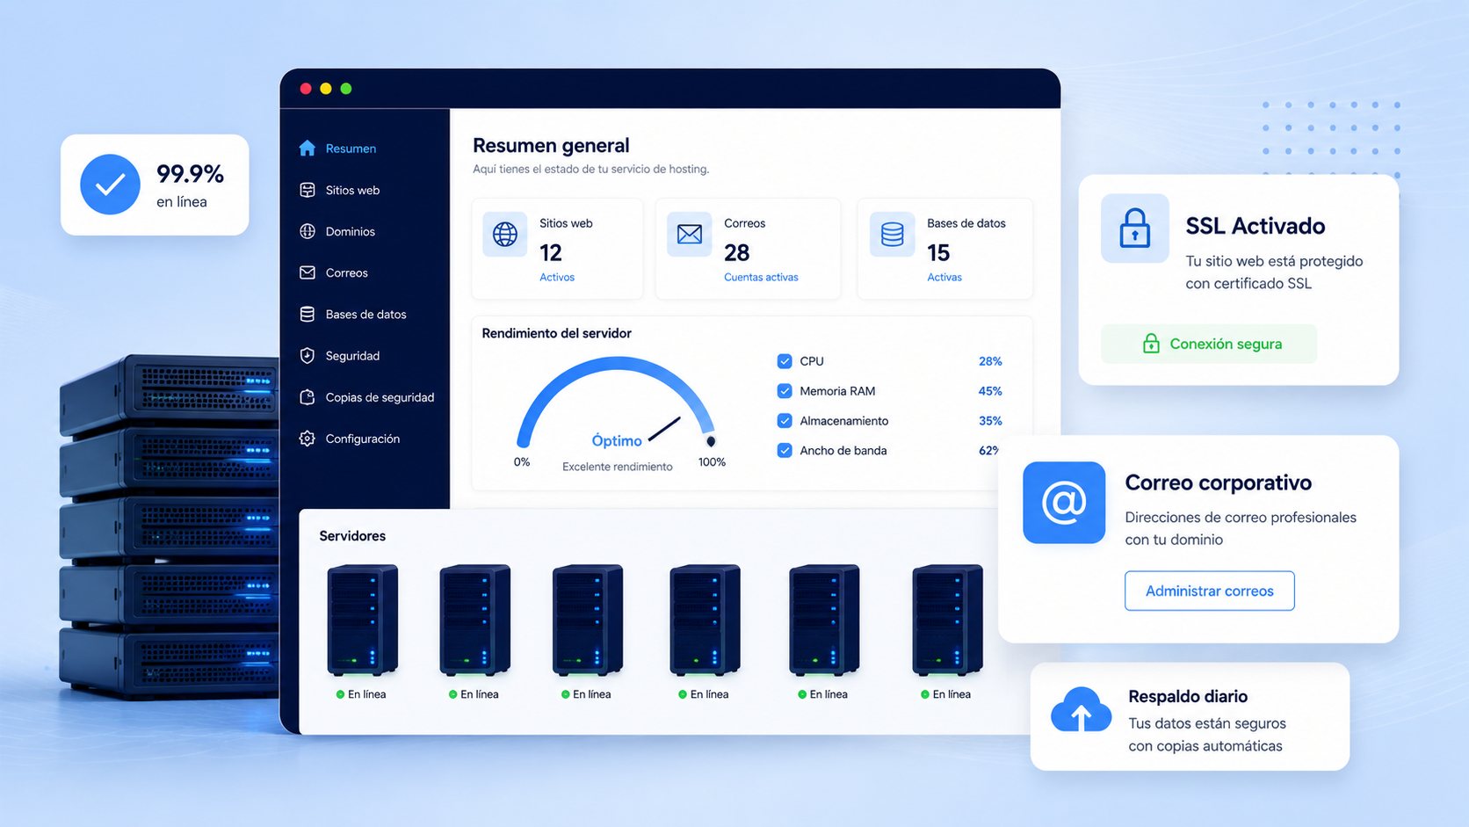
Task: Click the number 15 on Bases de datos card
Action: [x=938, y=253]
